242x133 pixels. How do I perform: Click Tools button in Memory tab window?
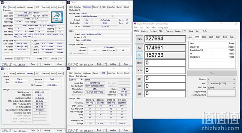coord(33,130)
